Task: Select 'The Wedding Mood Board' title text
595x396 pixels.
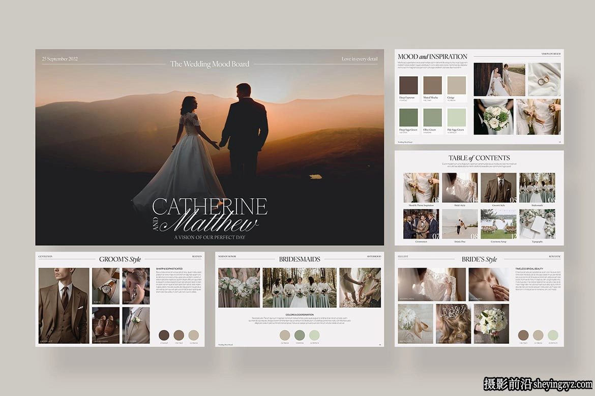Action: [x=210, y=64]
